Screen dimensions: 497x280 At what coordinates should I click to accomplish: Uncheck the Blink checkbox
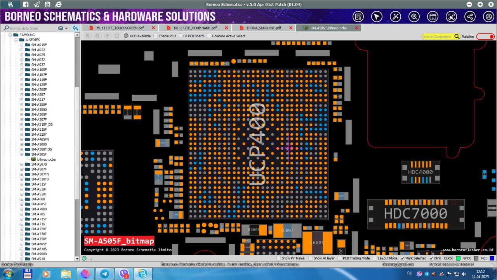point(431,258)
